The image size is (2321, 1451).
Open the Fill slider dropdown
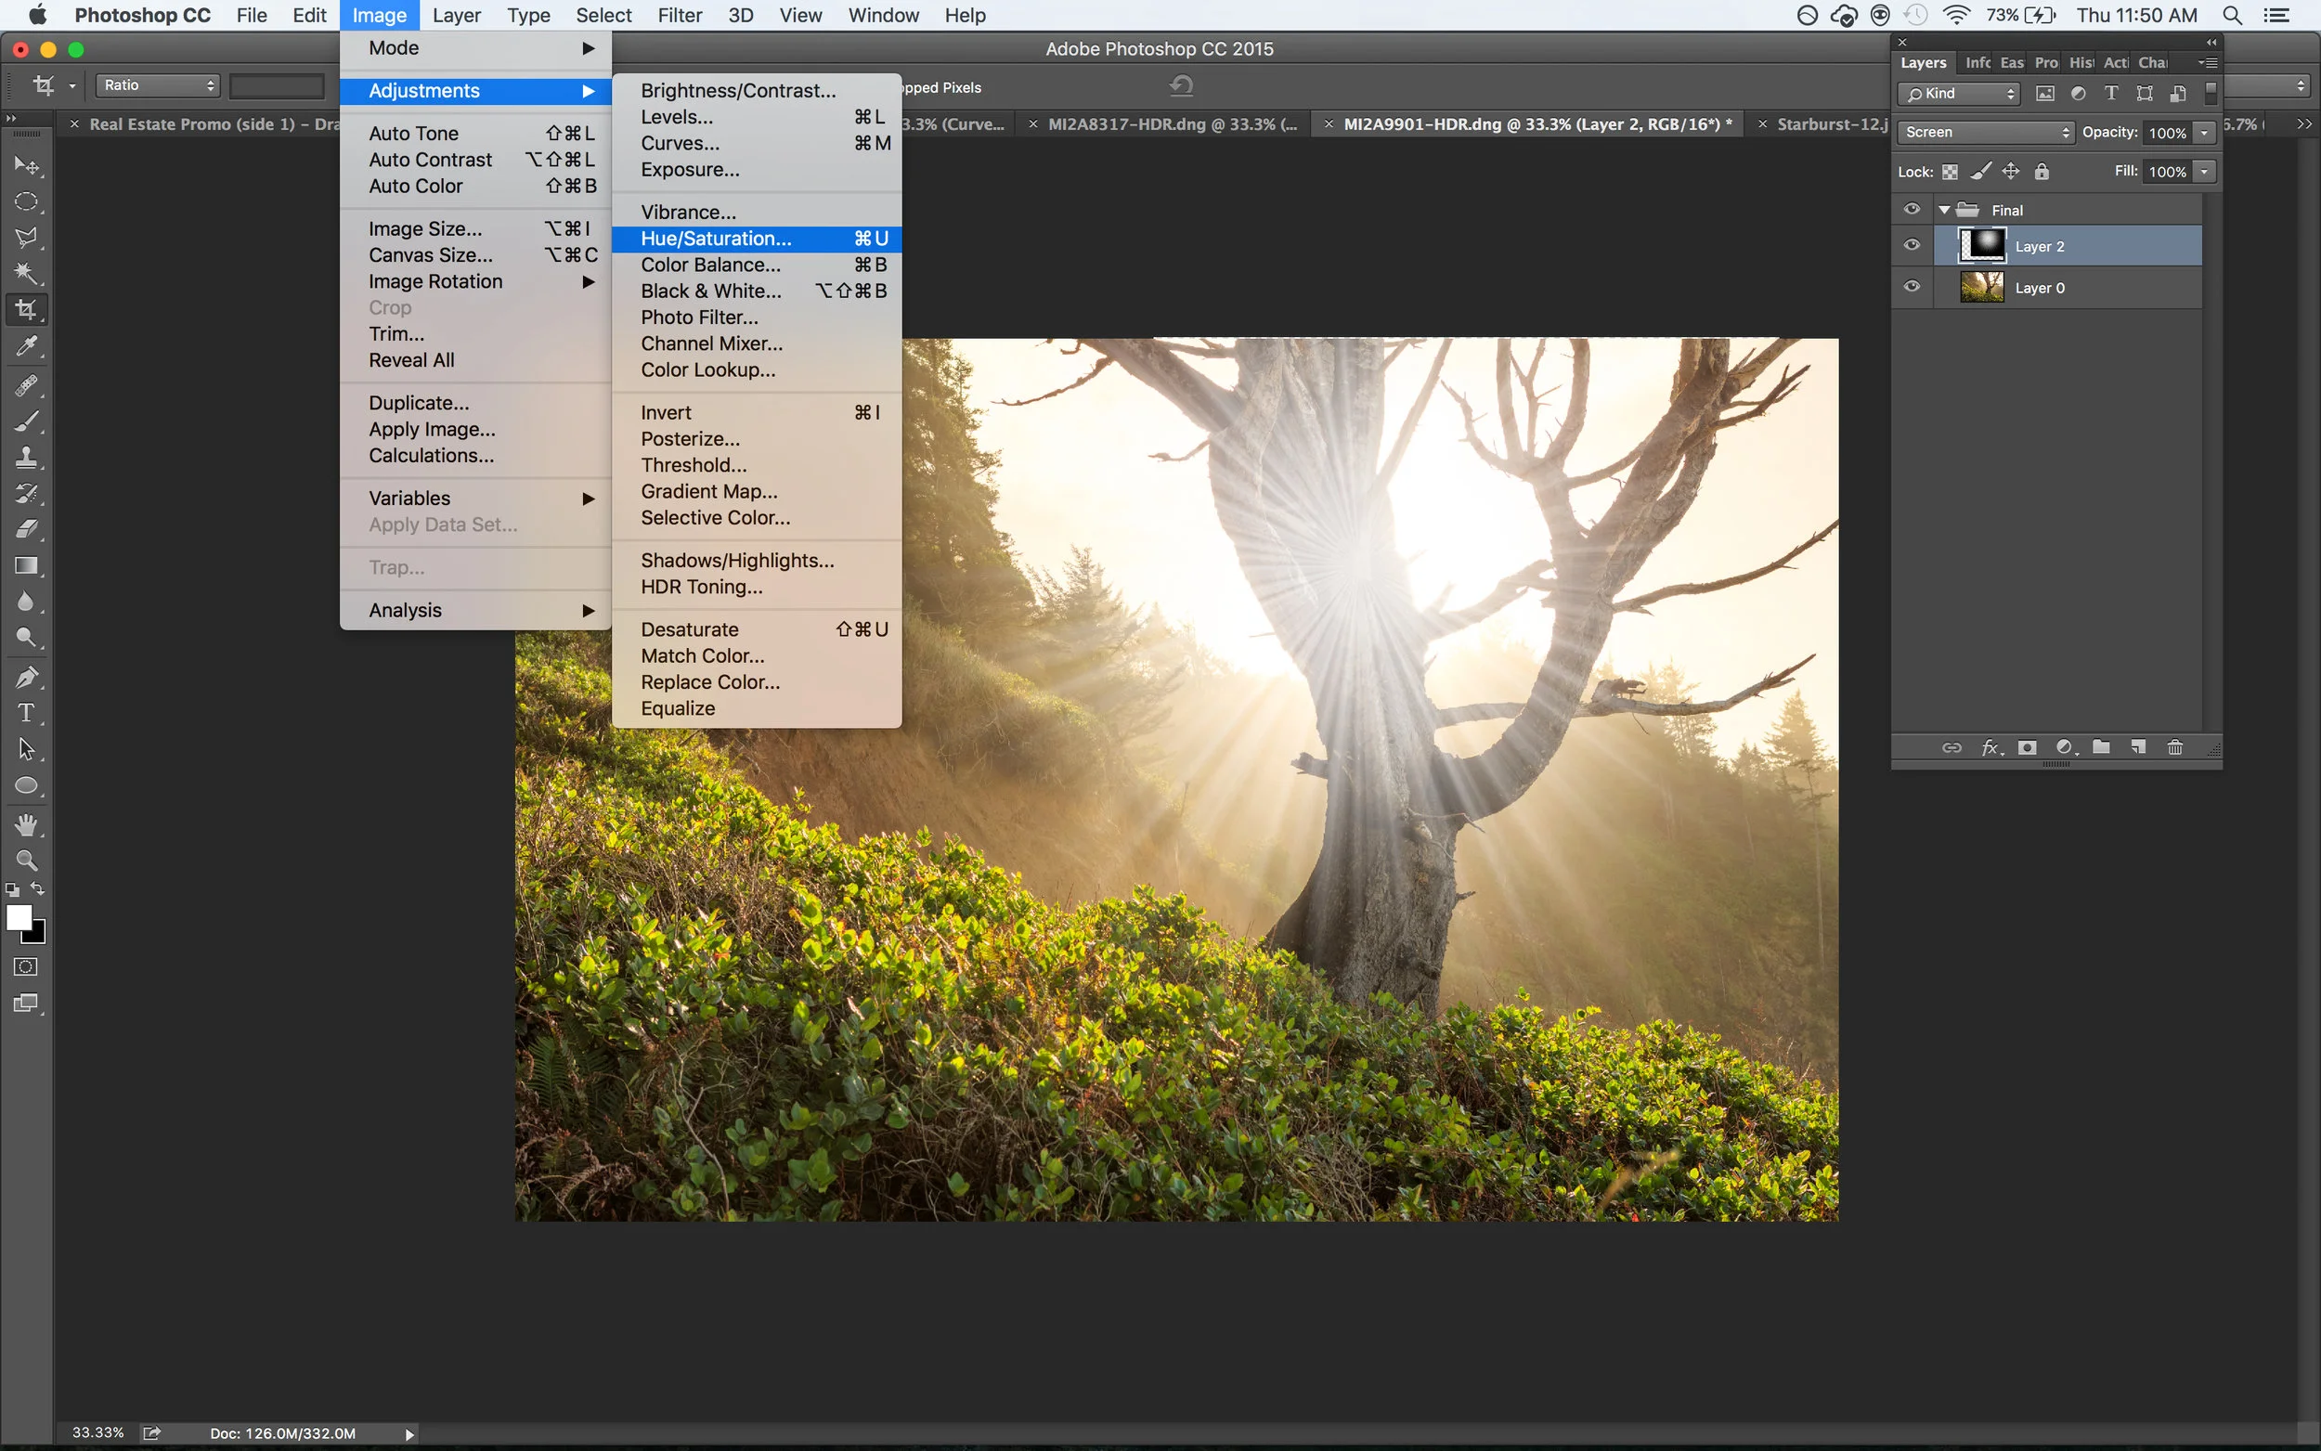(x=2205, y=172)
